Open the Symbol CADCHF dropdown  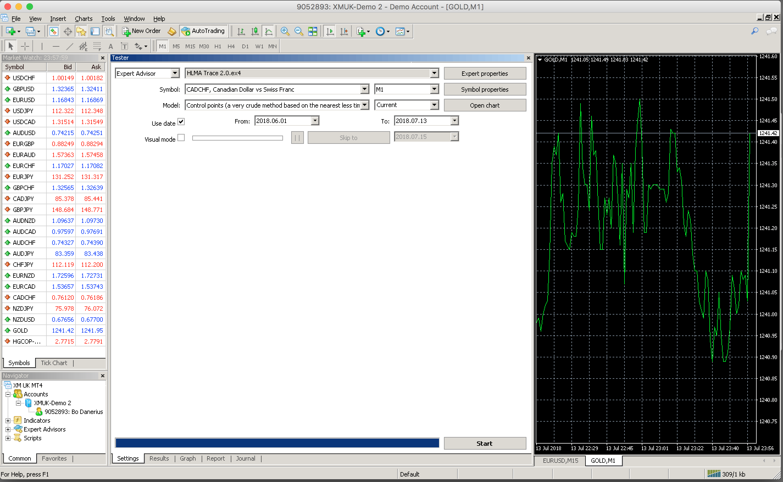point(364,89)
